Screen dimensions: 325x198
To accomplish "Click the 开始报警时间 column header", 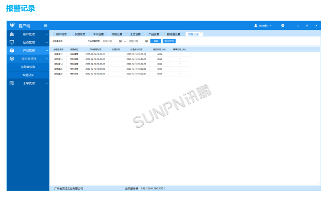I will click(95, 49).
